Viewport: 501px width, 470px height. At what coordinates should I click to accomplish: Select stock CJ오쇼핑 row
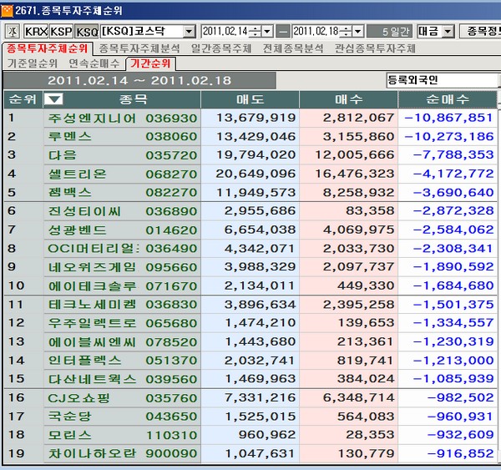click(250, 398)
